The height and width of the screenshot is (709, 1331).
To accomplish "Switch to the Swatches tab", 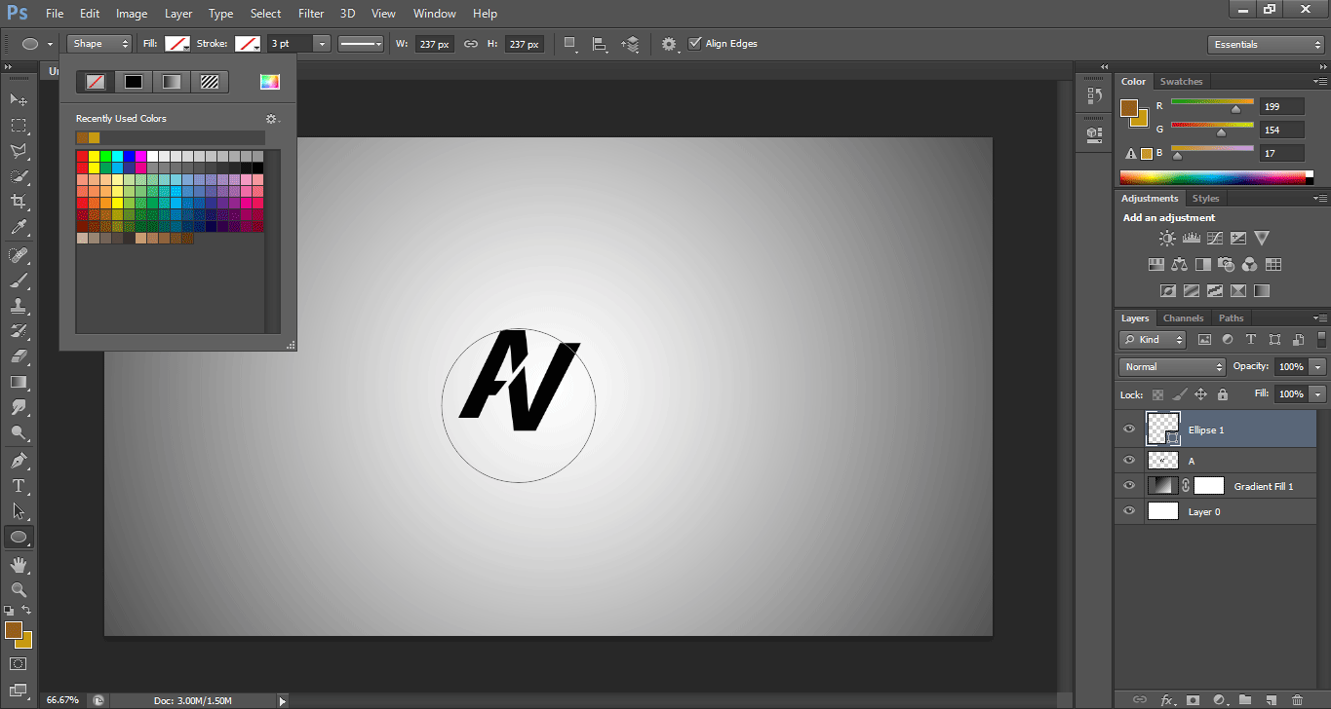I will 1181,82.
